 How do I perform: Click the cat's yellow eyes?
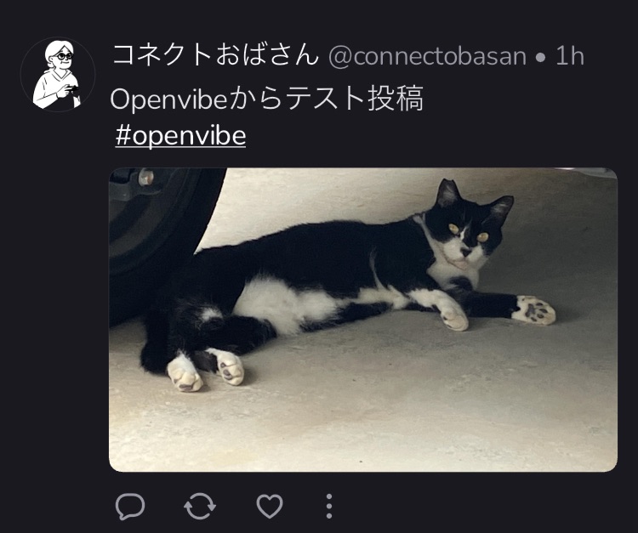(x=469, y=233)
